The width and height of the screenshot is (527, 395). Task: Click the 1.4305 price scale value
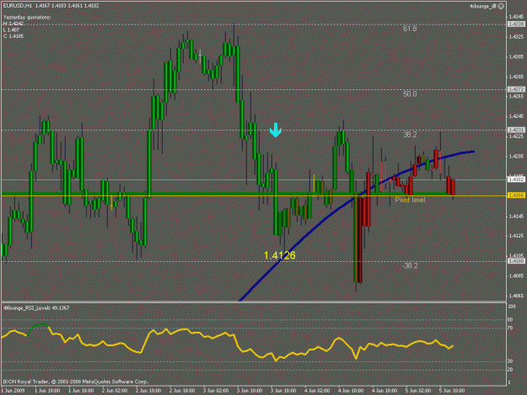(x=517, y=56)
